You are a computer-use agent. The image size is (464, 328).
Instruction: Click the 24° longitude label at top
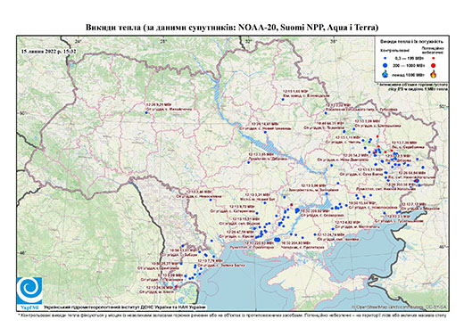(x=78, y=41)
